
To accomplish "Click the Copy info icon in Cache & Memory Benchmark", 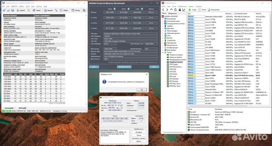I will 142,9.
